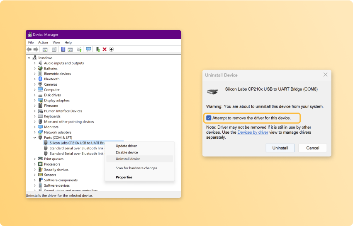The image size is (353, 226).
Task: Expand Audio inputs and outputs
Action: [35, 63]
